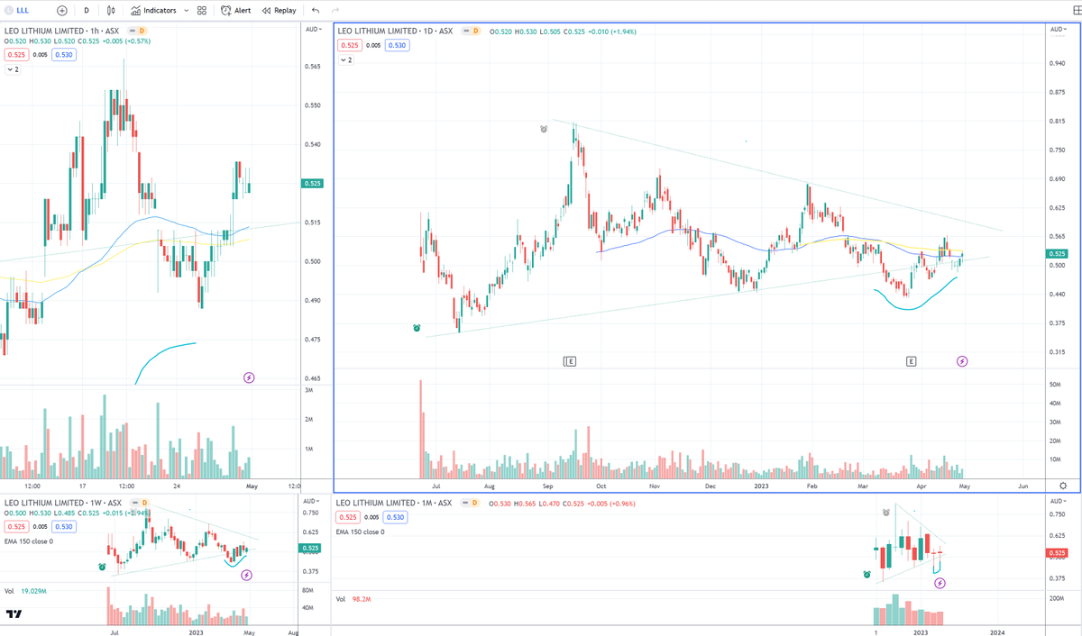Click the blue 0.530 buy button on 1M chart

(395, 517)
